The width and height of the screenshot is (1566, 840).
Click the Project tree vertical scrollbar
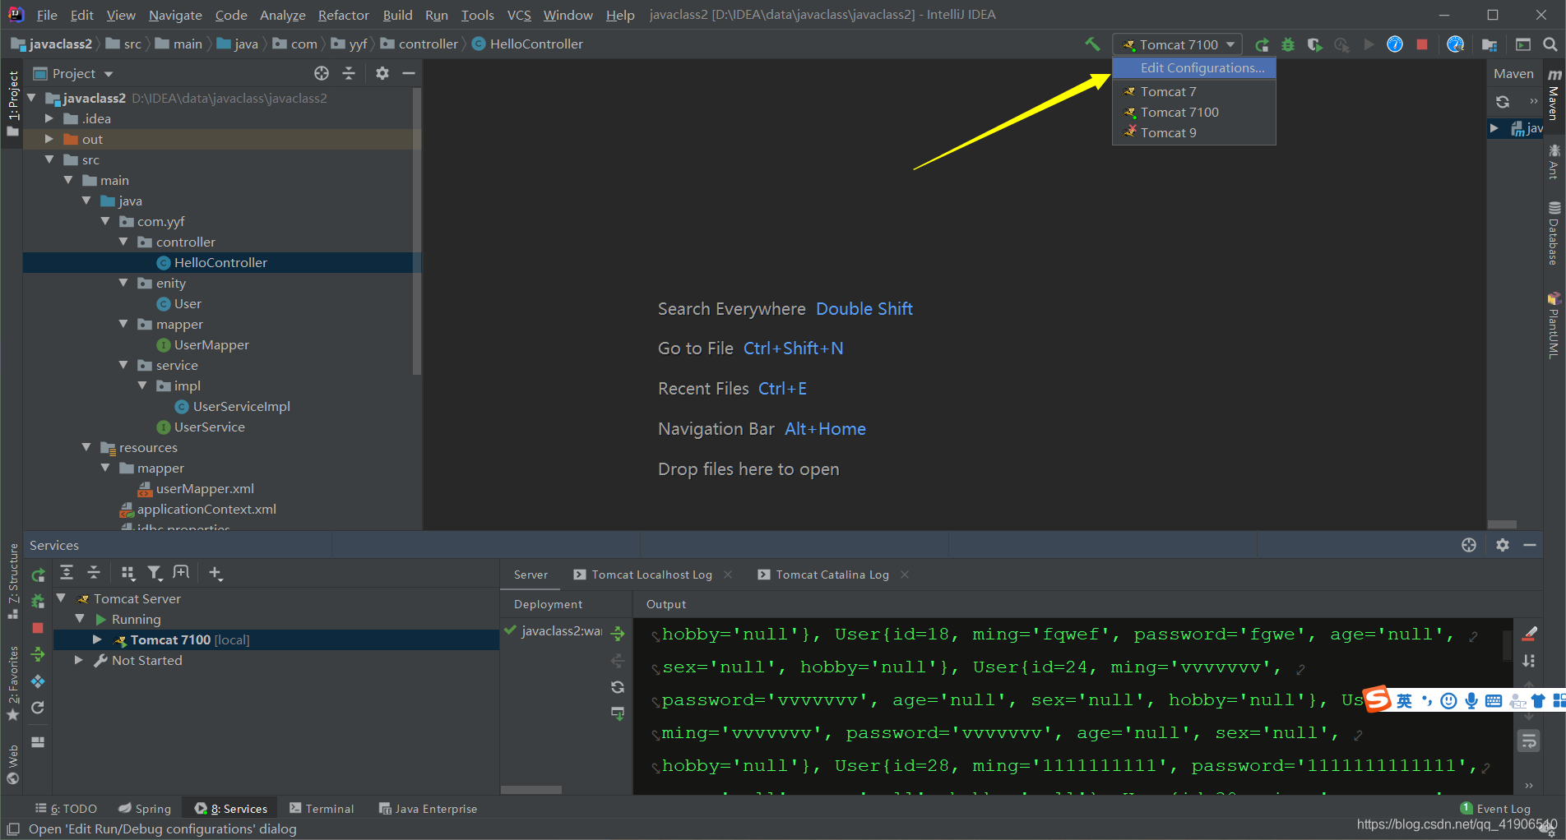click(417, 230)
